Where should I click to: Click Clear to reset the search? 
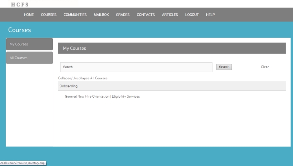265,67
